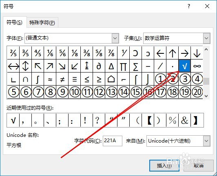
Task: Close the 符号 dialog
Action: tap(207, 6)
